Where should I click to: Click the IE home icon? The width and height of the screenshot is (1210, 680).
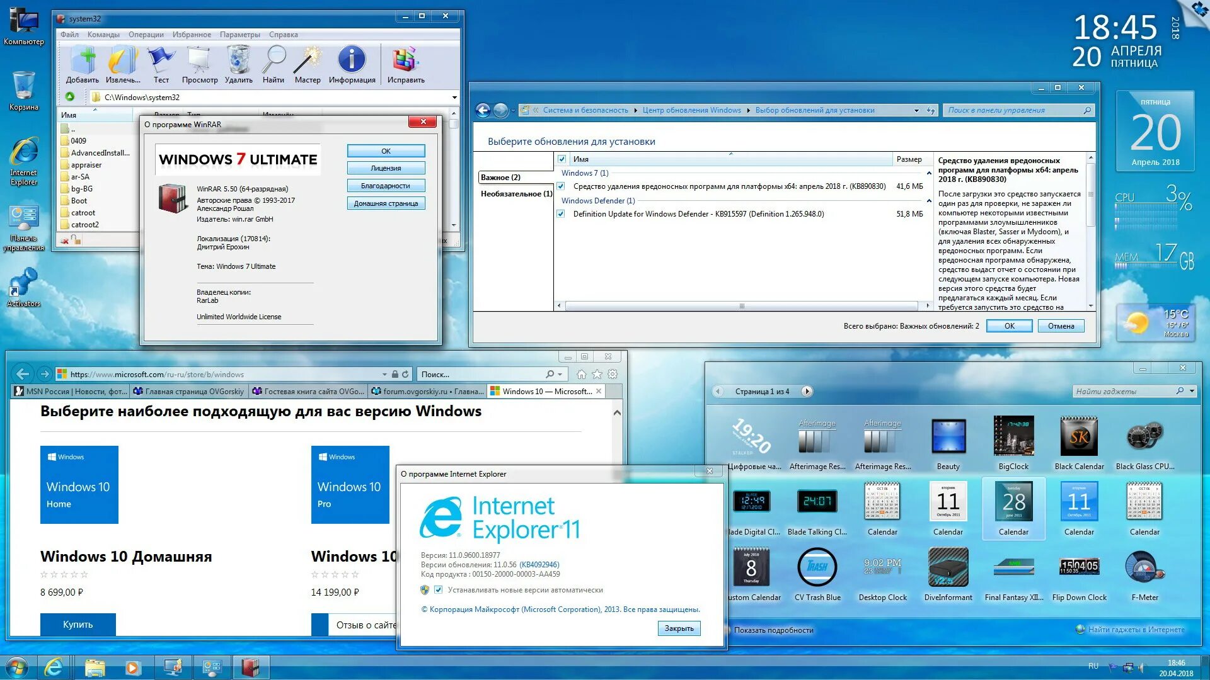pyautogui.click(x=581, y=374)
